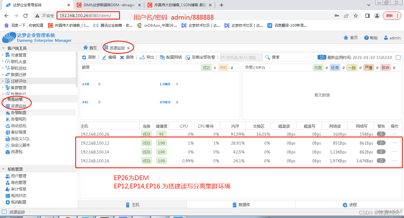
Task: Collapse the 智能运维 section
Action: (3, 99)
